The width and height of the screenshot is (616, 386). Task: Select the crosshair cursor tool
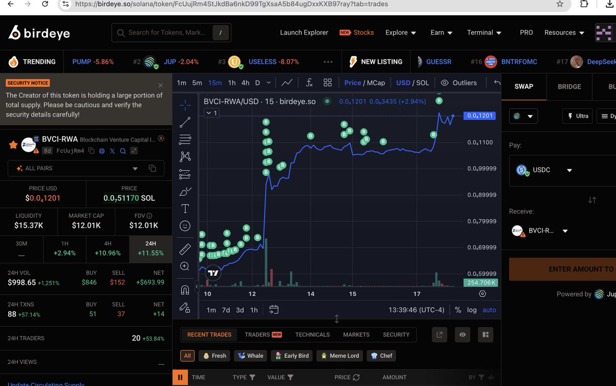tap(185, 105)
